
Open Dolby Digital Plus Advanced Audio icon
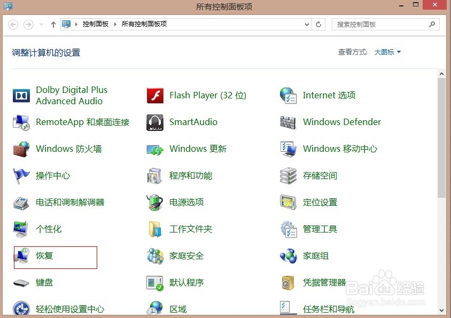point(21,96)
